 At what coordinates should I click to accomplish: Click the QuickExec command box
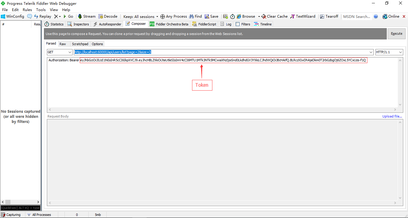click(x=20, y=208)
